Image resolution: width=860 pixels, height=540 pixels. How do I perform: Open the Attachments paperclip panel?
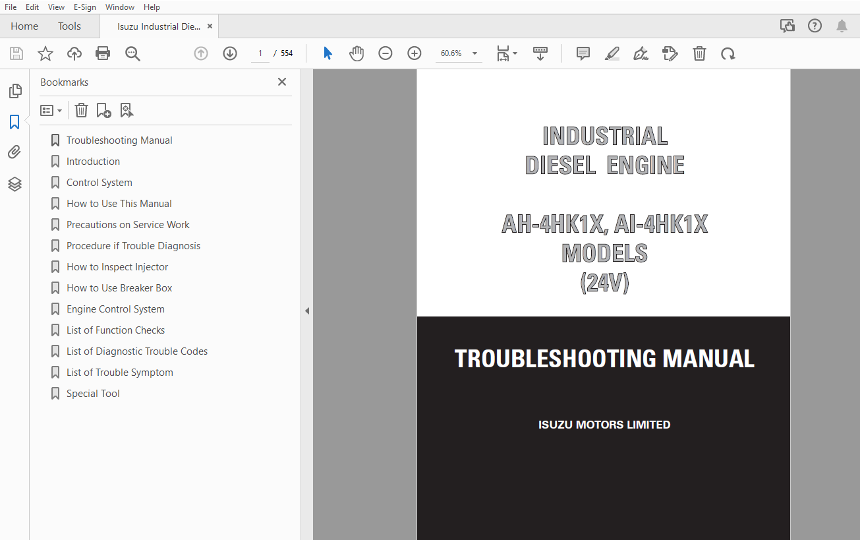click(14, 152)
